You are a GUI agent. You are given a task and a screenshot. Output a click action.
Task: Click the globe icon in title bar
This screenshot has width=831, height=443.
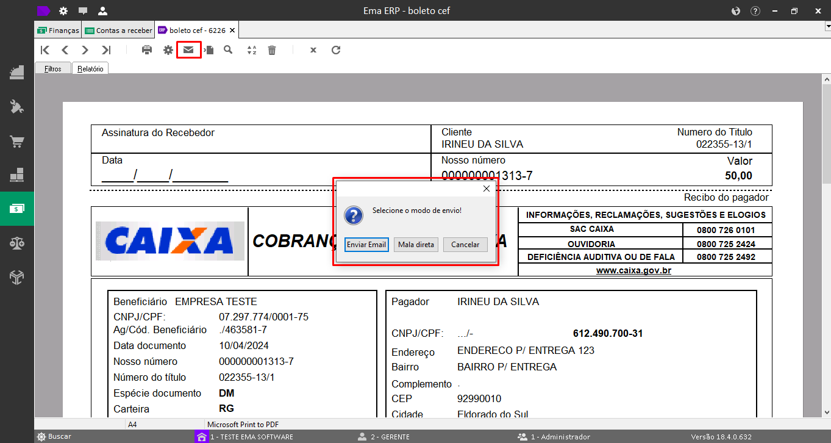(735, 11)
